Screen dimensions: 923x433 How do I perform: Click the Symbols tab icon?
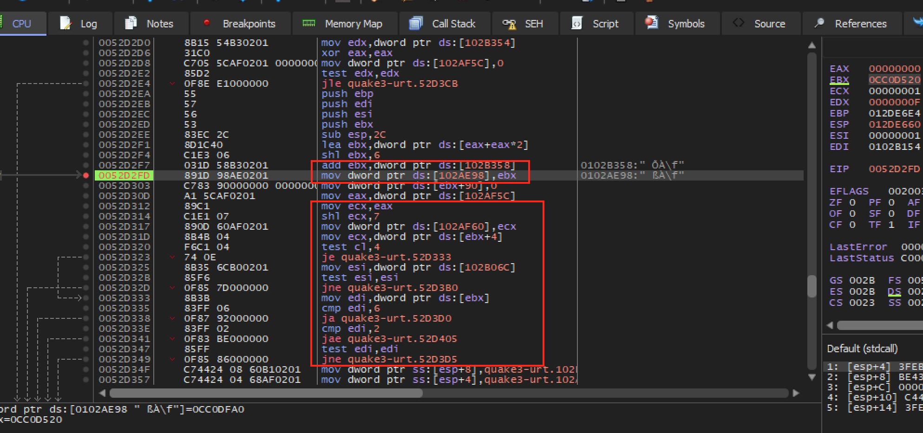[x=652, y=23]
